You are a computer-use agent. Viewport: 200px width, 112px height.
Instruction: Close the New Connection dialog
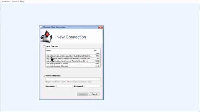click(100, 27)
